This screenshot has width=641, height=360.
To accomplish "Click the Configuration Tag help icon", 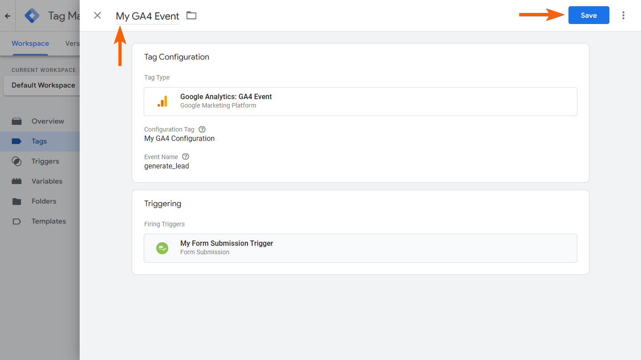I will pyautogui.click(x=202, y=129).
